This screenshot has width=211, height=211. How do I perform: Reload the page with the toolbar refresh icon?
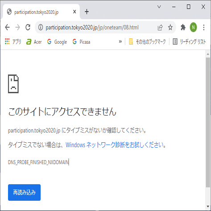click(28, 27)
